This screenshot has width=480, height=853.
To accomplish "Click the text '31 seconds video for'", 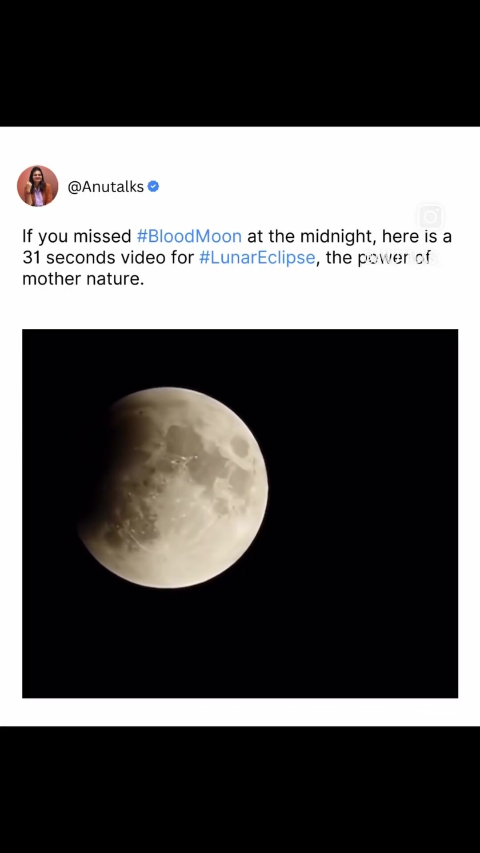I will [108, 257].
